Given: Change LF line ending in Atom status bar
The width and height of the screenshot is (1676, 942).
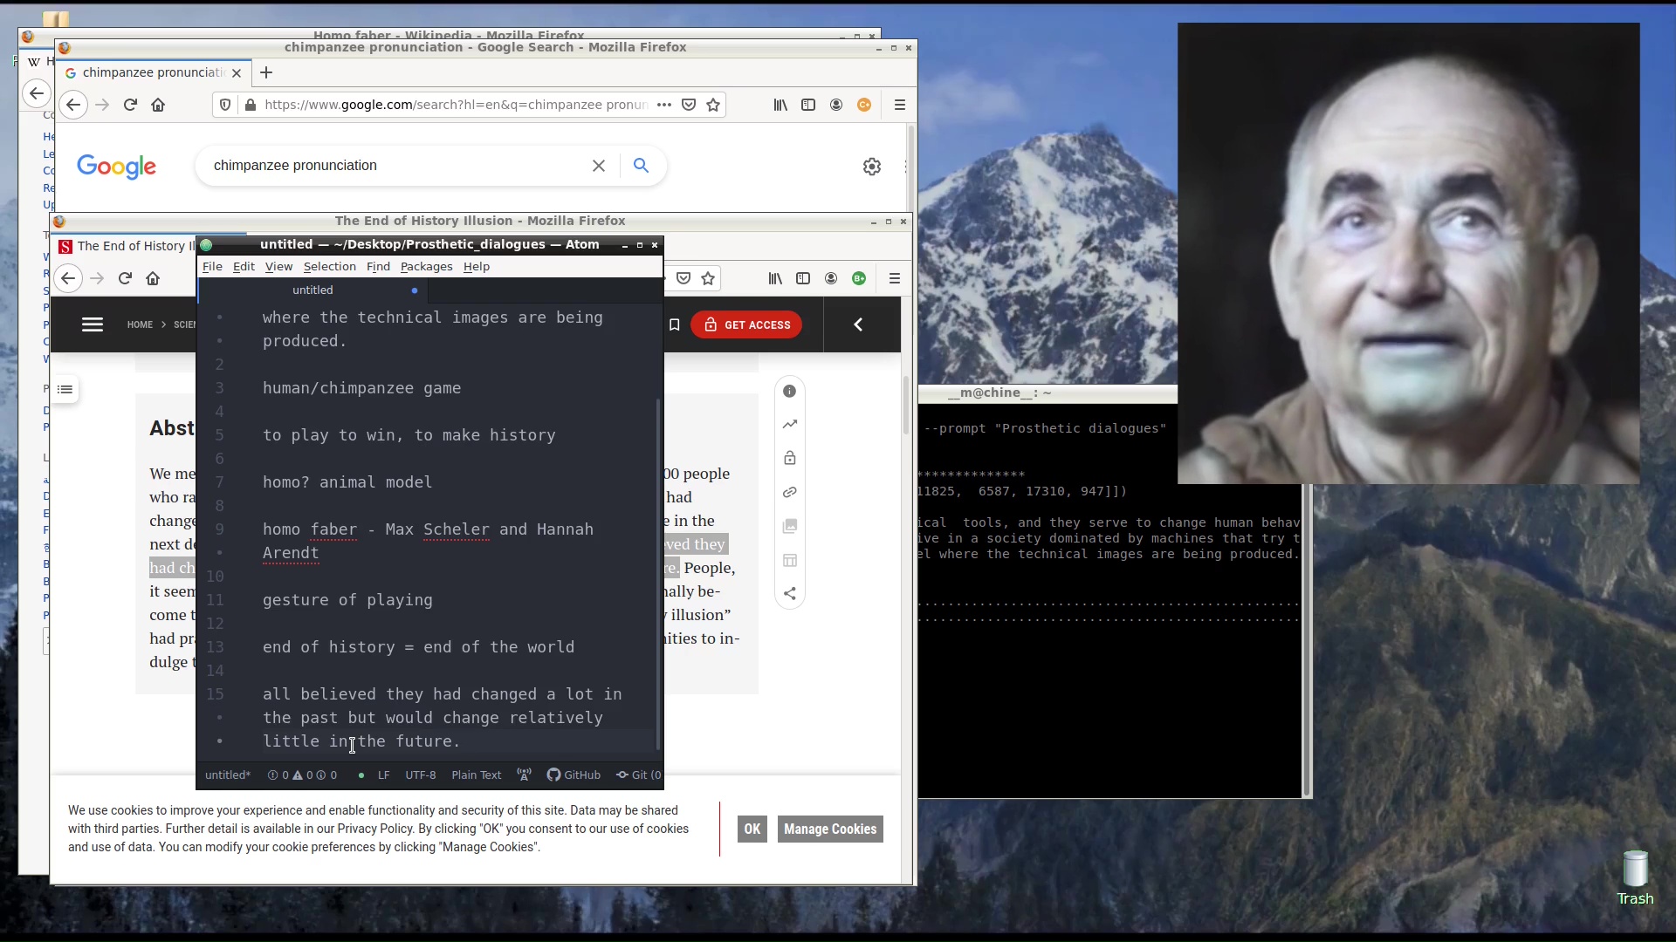Looking at the screenshot, I should click(383, 775).
